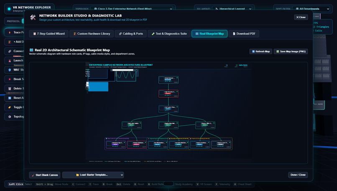This screenshot has width=337, height=191.
Task: Click the Add Device icon in the sidebar
Action: tap(10, 42)
